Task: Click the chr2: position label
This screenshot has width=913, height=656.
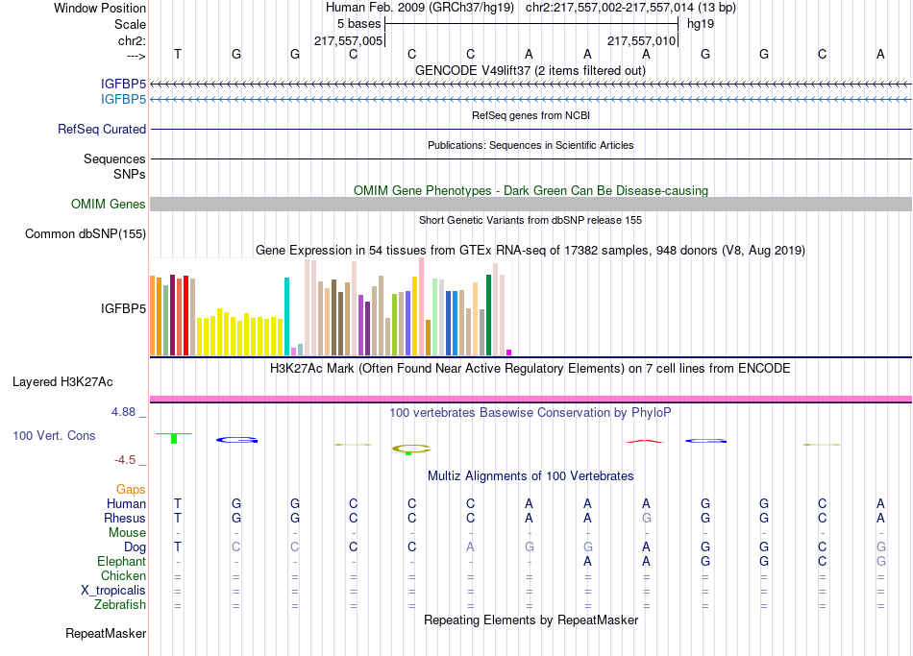Action: (132, 40)
